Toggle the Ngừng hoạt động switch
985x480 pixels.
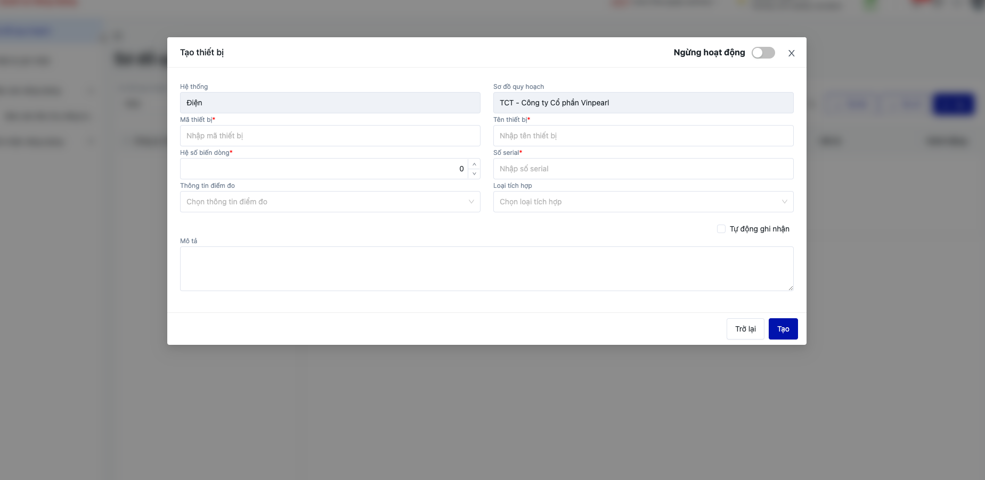(x=763, y=53)
